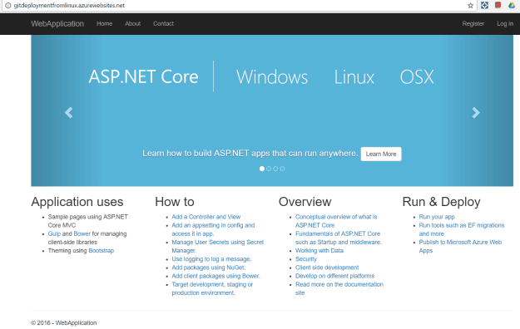520x329 pixels.
Task: Open Working with Data link
Action: click(x=319, y=251)
